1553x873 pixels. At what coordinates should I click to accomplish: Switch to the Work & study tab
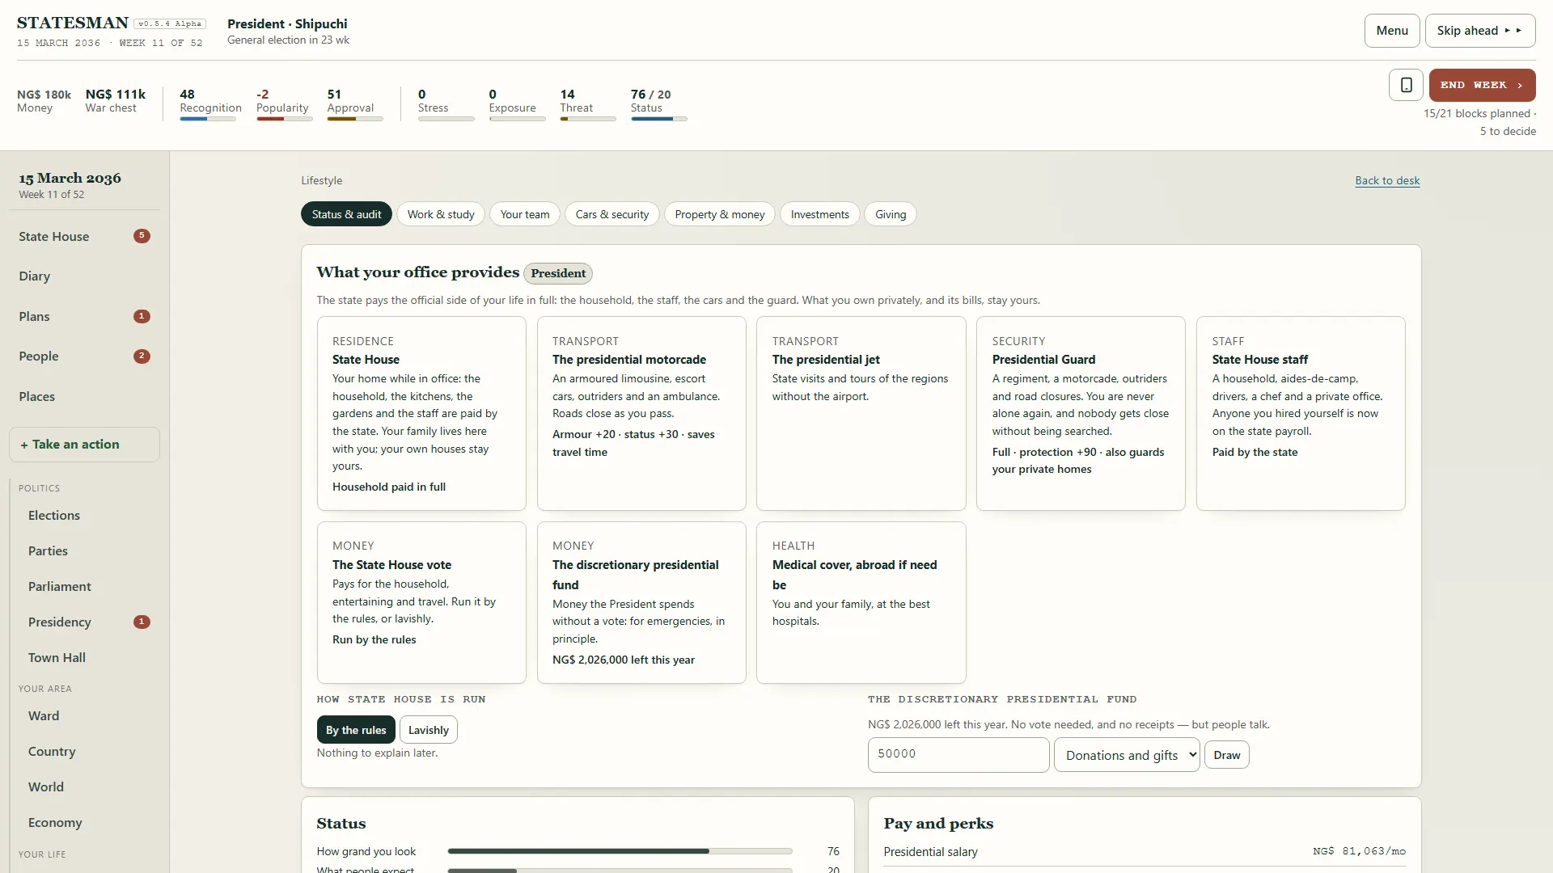coord(441,214)
